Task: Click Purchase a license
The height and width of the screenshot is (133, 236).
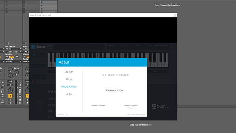Action: pyautogui.click(x=115, y=90)
